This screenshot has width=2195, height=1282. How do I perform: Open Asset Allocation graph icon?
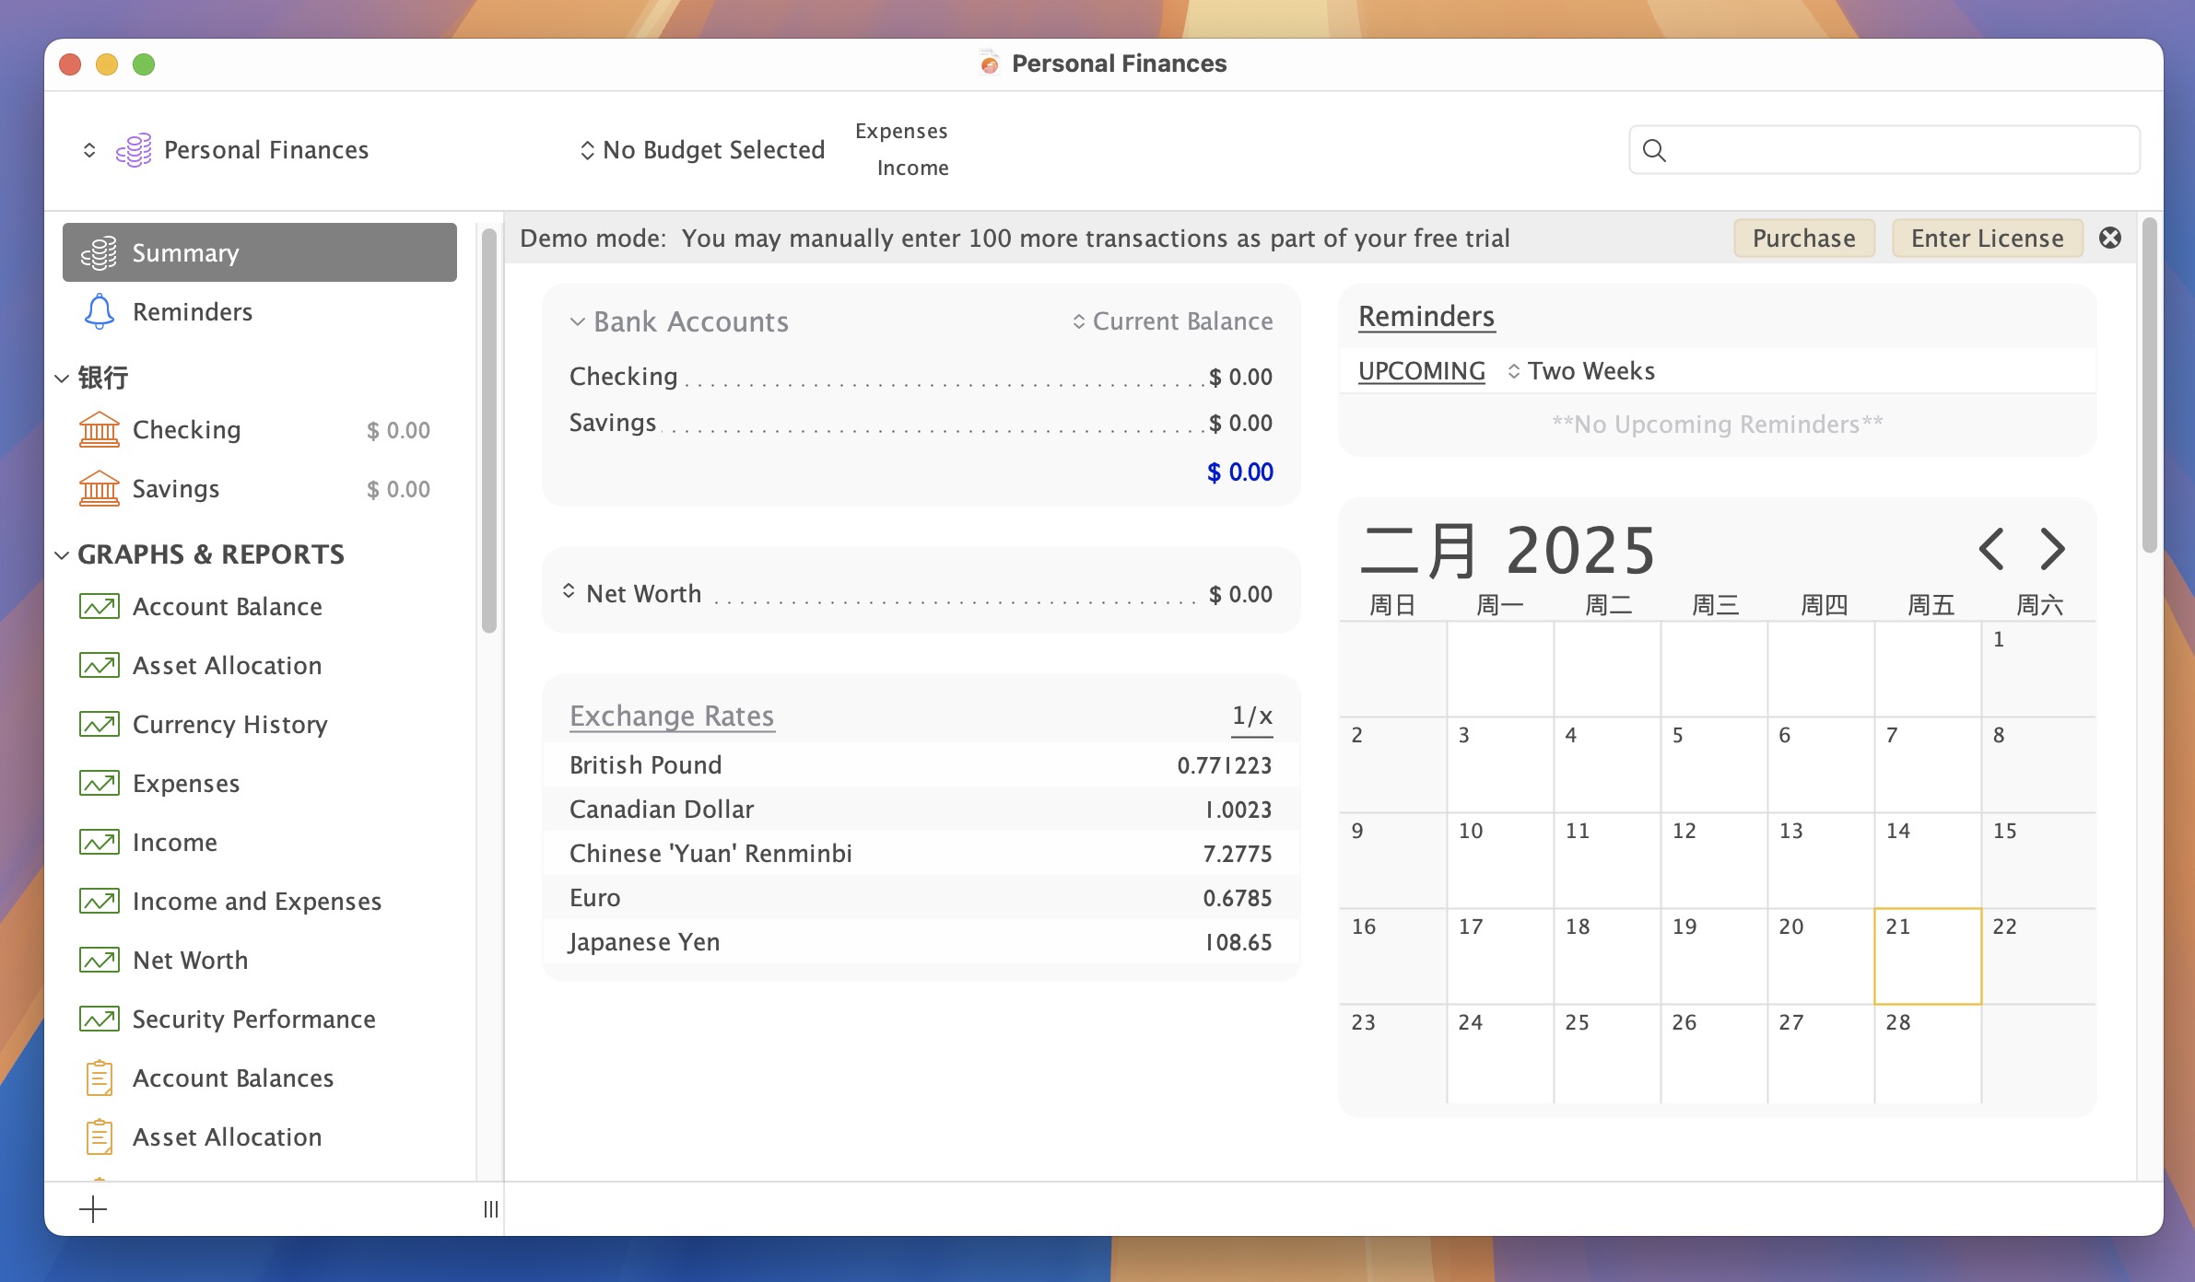tap(99, 666)
